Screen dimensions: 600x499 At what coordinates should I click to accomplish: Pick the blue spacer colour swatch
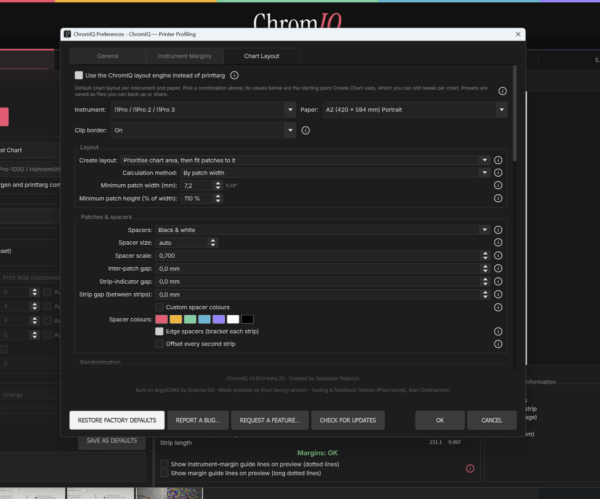[204, 320]
